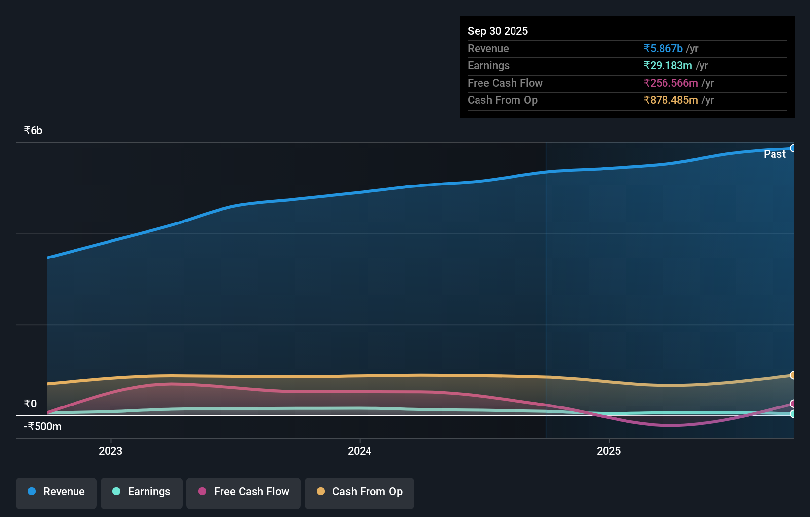Toggle the Earnings series off

(x=141, y=492)
